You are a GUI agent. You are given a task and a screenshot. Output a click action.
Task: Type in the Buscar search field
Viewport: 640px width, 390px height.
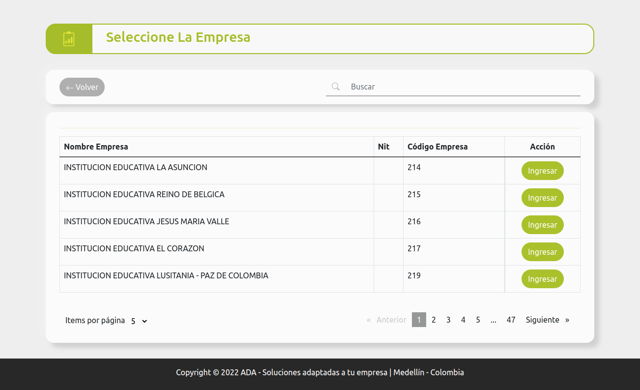coord(462,87)
